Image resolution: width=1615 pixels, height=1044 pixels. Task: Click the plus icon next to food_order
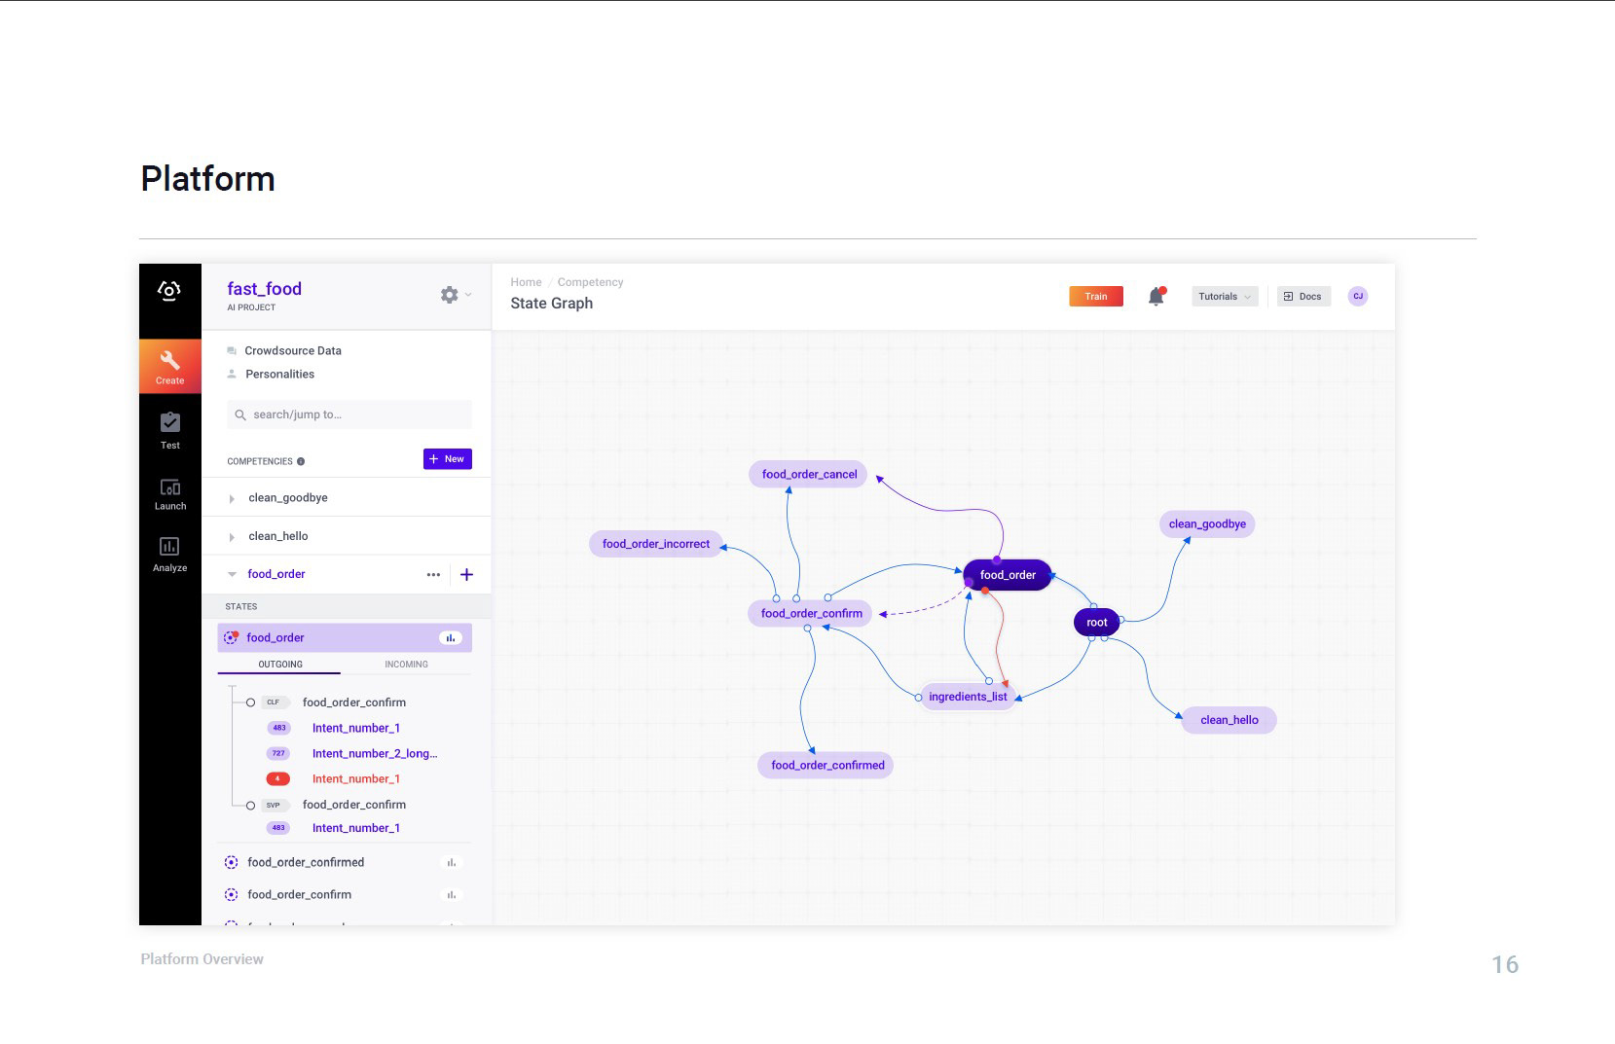(466, 575)
